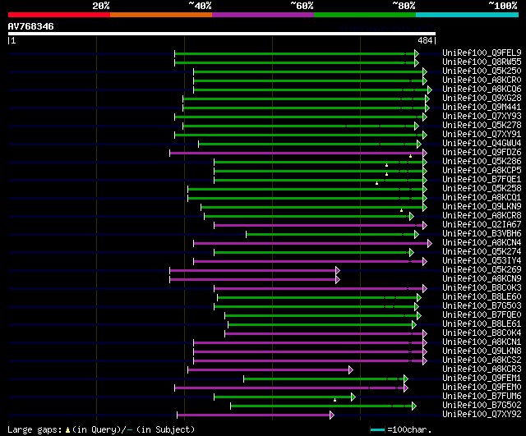
Task: Select the UniRef100_Q5K278 label
Action: (482, 125)
